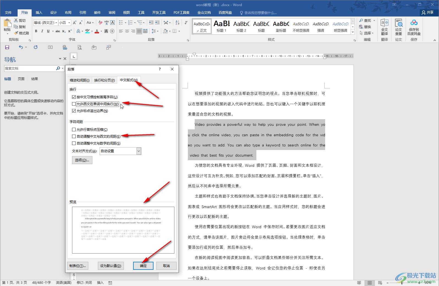Click the purple Save icon in quick toolbar

pos(7,47)
